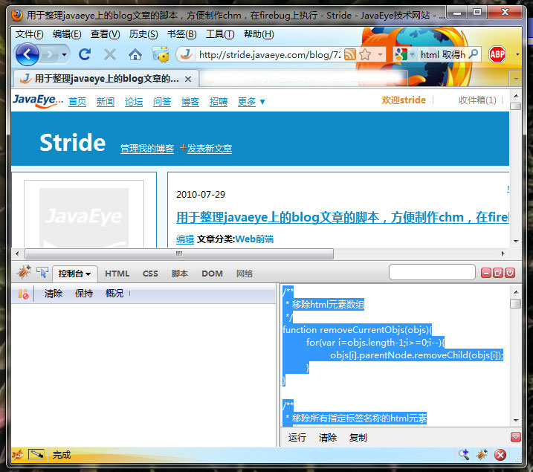Open the back/forward history dropdown arrow

click(x=64, y=54)
